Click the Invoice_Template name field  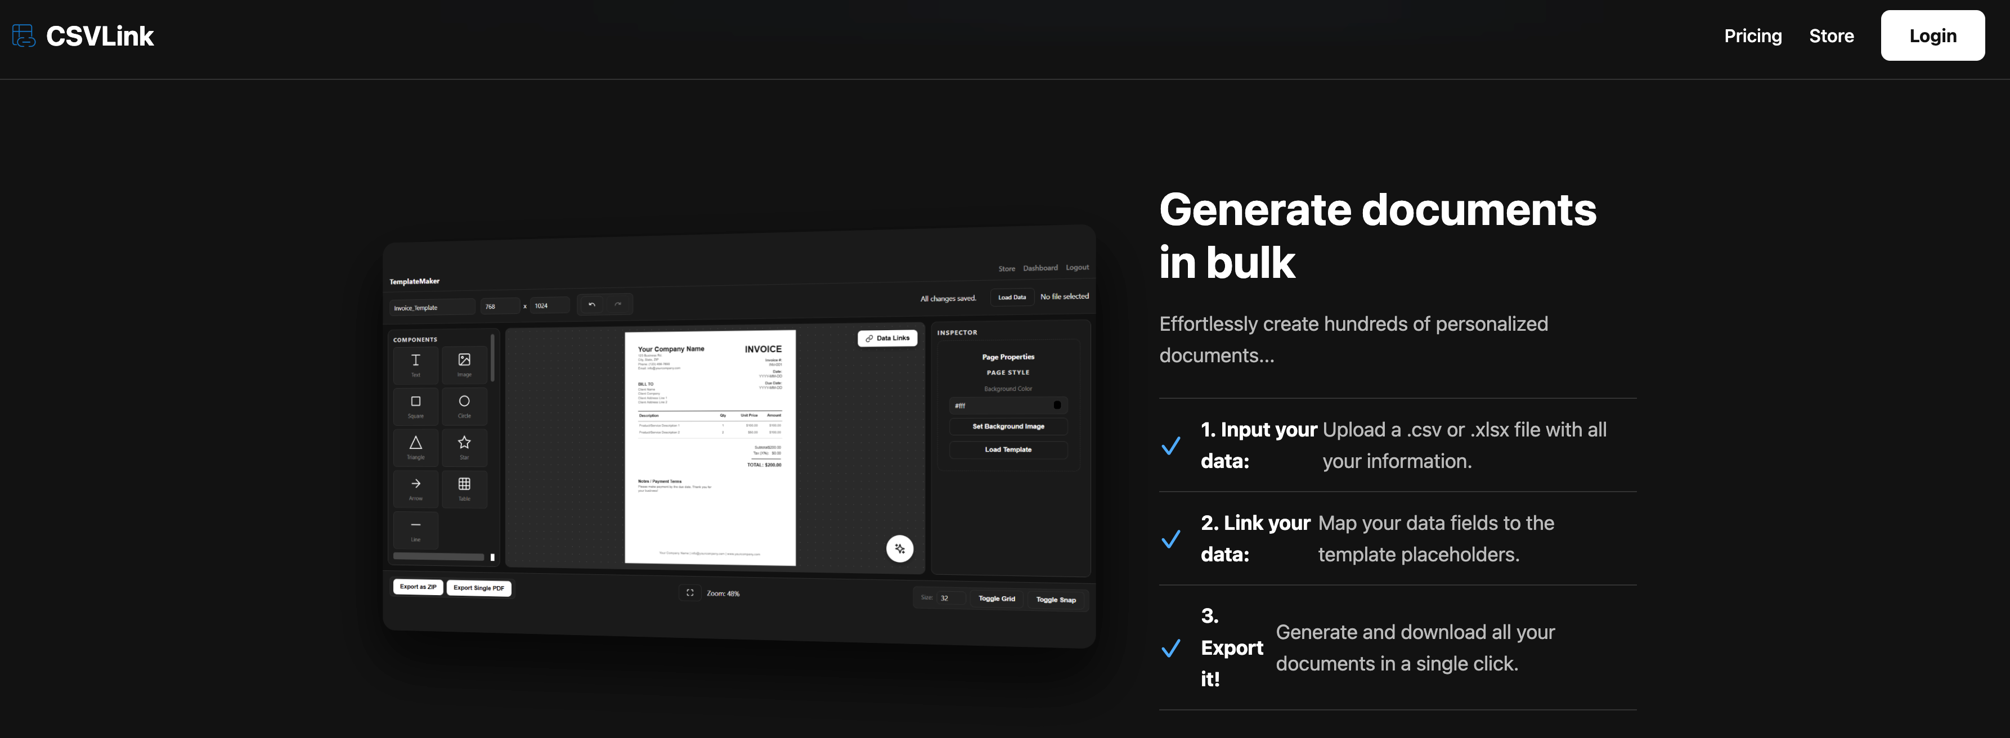[x=432, y=307]
